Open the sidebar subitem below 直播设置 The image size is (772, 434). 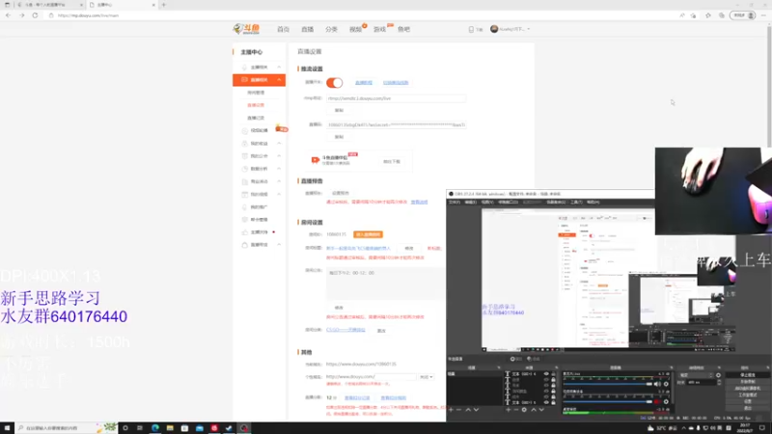coord(256,118)
